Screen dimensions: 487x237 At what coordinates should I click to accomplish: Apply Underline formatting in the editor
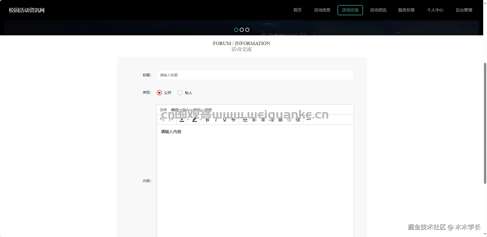(x=224, y=120)
